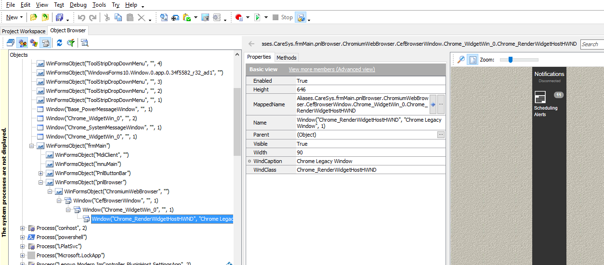Image resolution: width=604 pixels, height=265 pixels.
Task: Click the View more members (Advanced view) link
Action: click(x=331, y=69)
